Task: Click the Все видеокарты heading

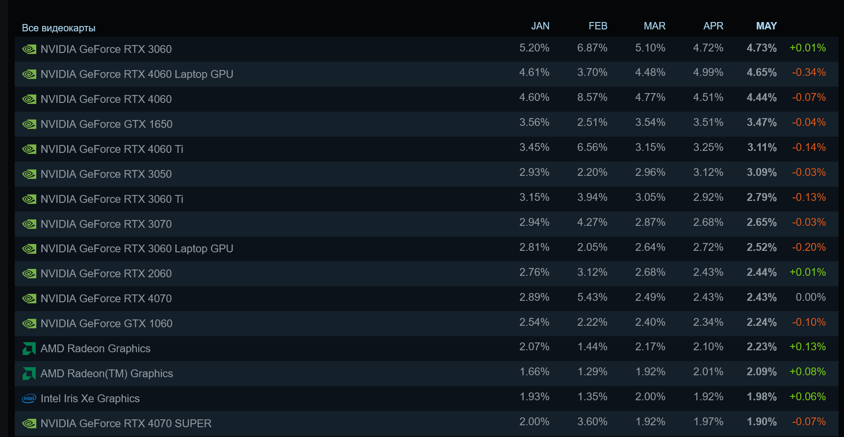Action: point(58,28)
